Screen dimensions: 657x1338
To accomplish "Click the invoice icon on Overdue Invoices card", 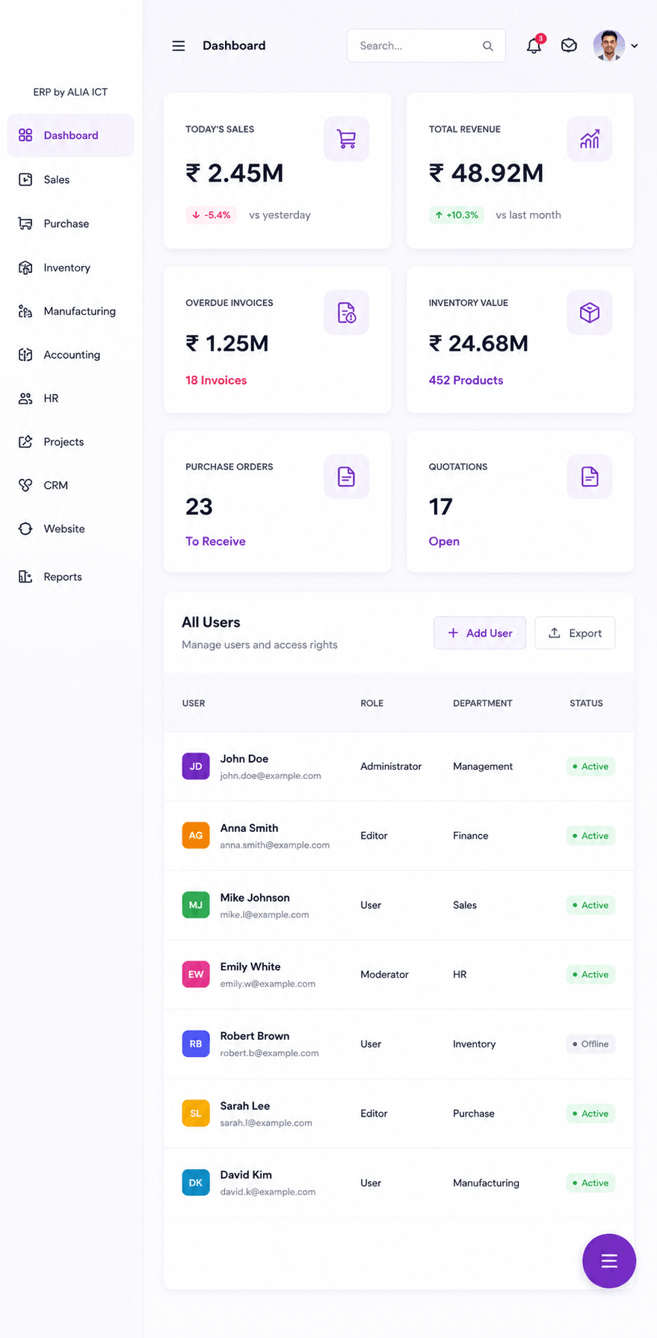I will point(346,312).
